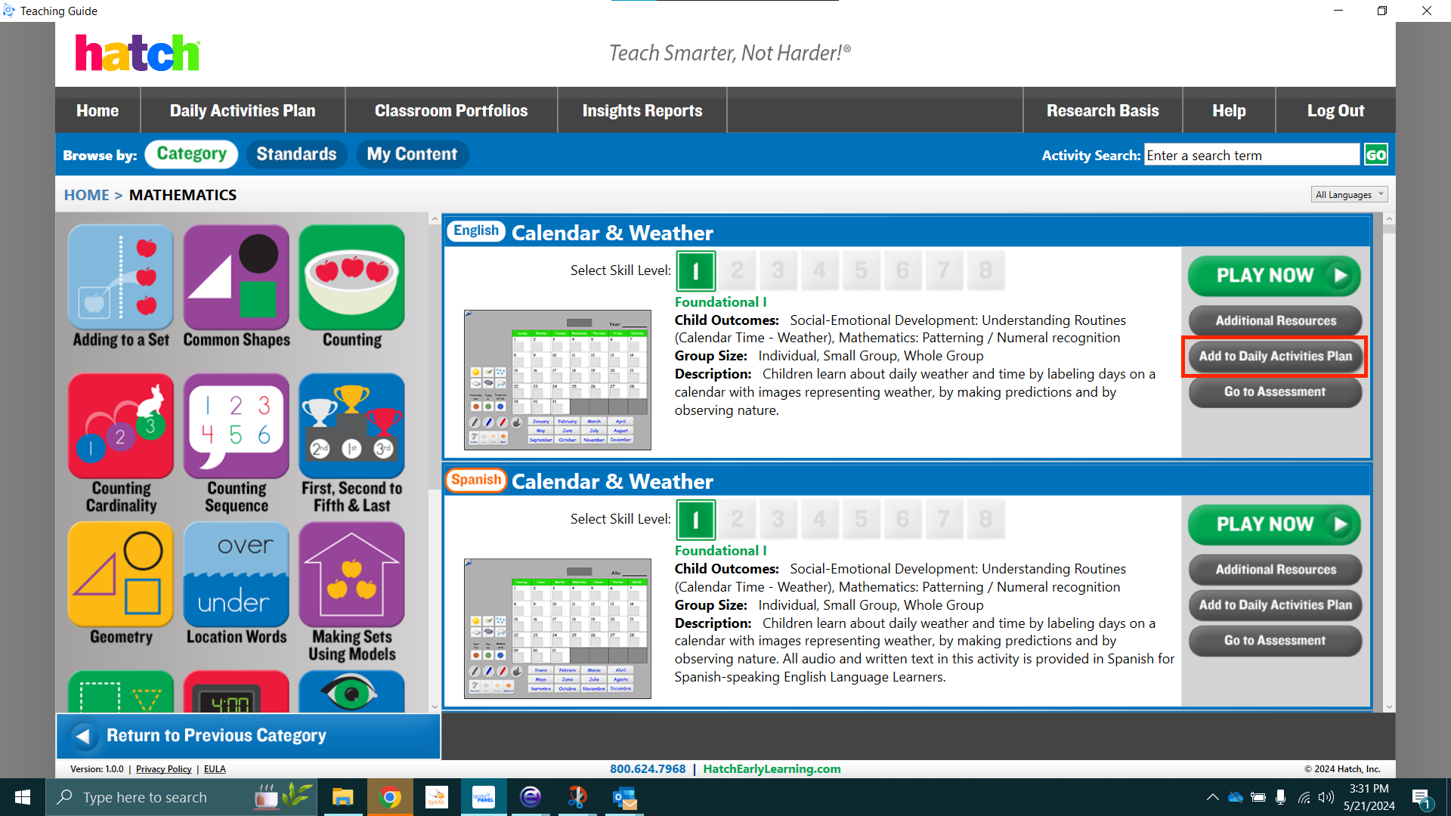Open Outlook from the taskbar
Image resolution: width=1451 pixels, height=816 pixels.
[625, 797]
